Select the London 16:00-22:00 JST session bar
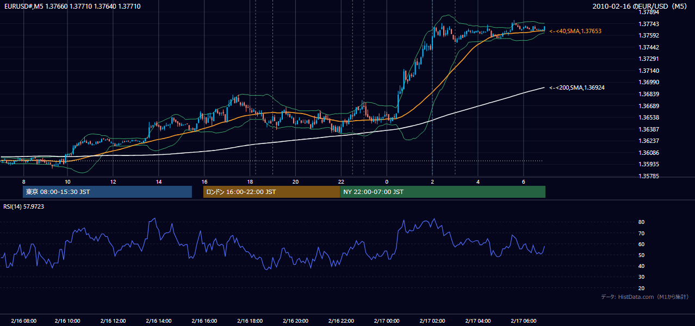695x326 pixels. (x=271, y=192)
